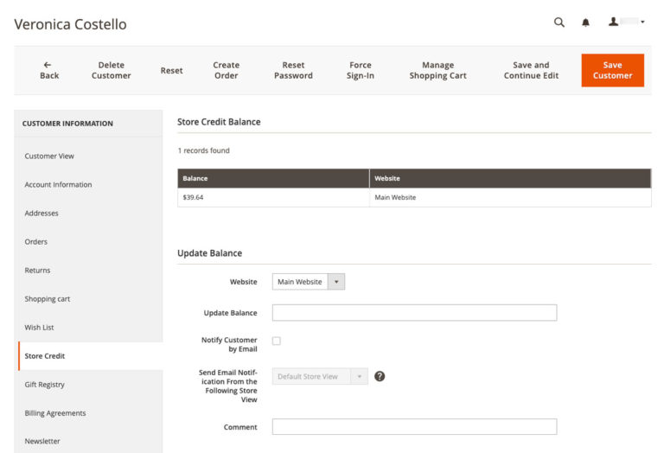Image resolution: width=664 pixels, height=453 pixels.
Task: Open the Addresses tab in sidebar
Action: [x=41, y=214]
